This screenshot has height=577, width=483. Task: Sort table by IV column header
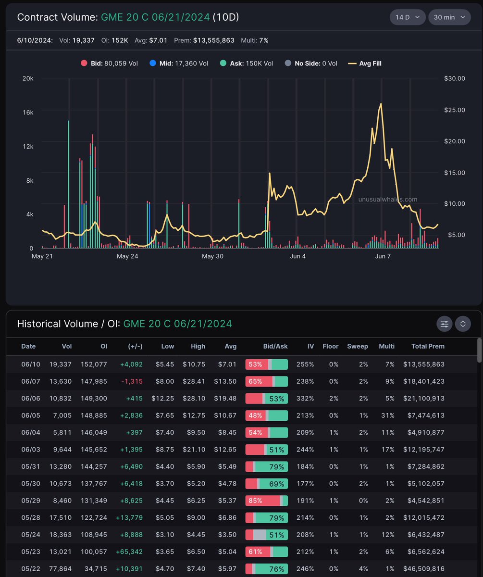pos(310,346)
